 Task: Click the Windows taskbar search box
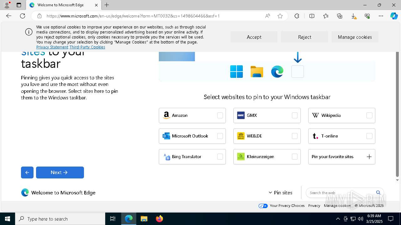click(x=60, y=219)
